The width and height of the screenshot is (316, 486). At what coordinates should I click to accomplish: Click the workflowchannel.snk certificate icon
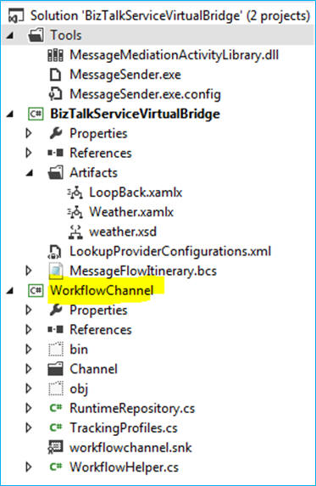click(x=55, y=448)
